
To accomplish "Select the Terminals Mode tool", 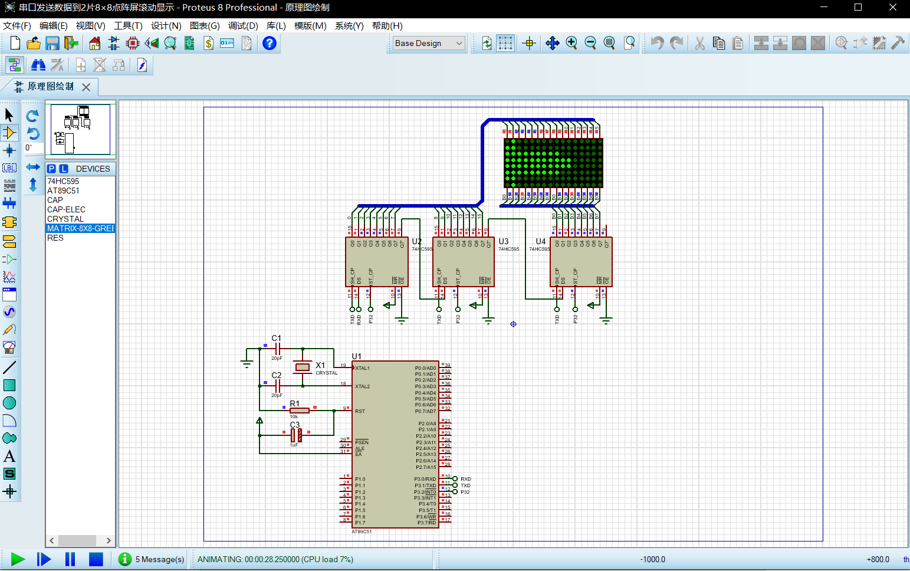I will click(x=9, y=241).
